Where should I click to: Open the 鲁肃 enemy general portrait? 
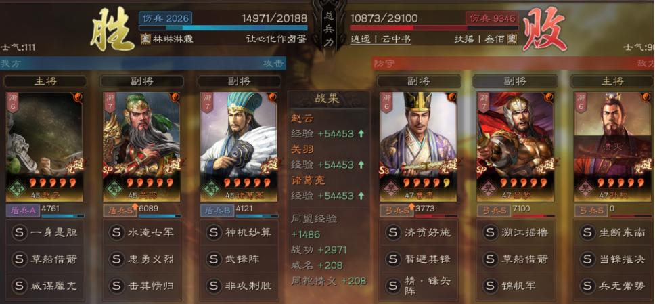point(418,147)
